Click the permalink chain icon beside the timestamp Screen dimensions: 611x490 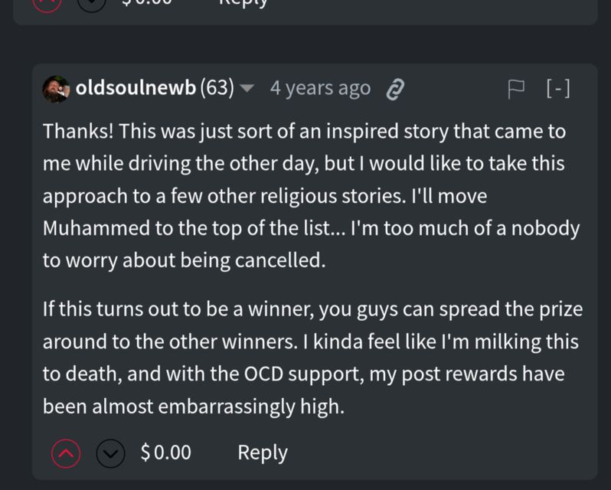(x=394, y=89)
